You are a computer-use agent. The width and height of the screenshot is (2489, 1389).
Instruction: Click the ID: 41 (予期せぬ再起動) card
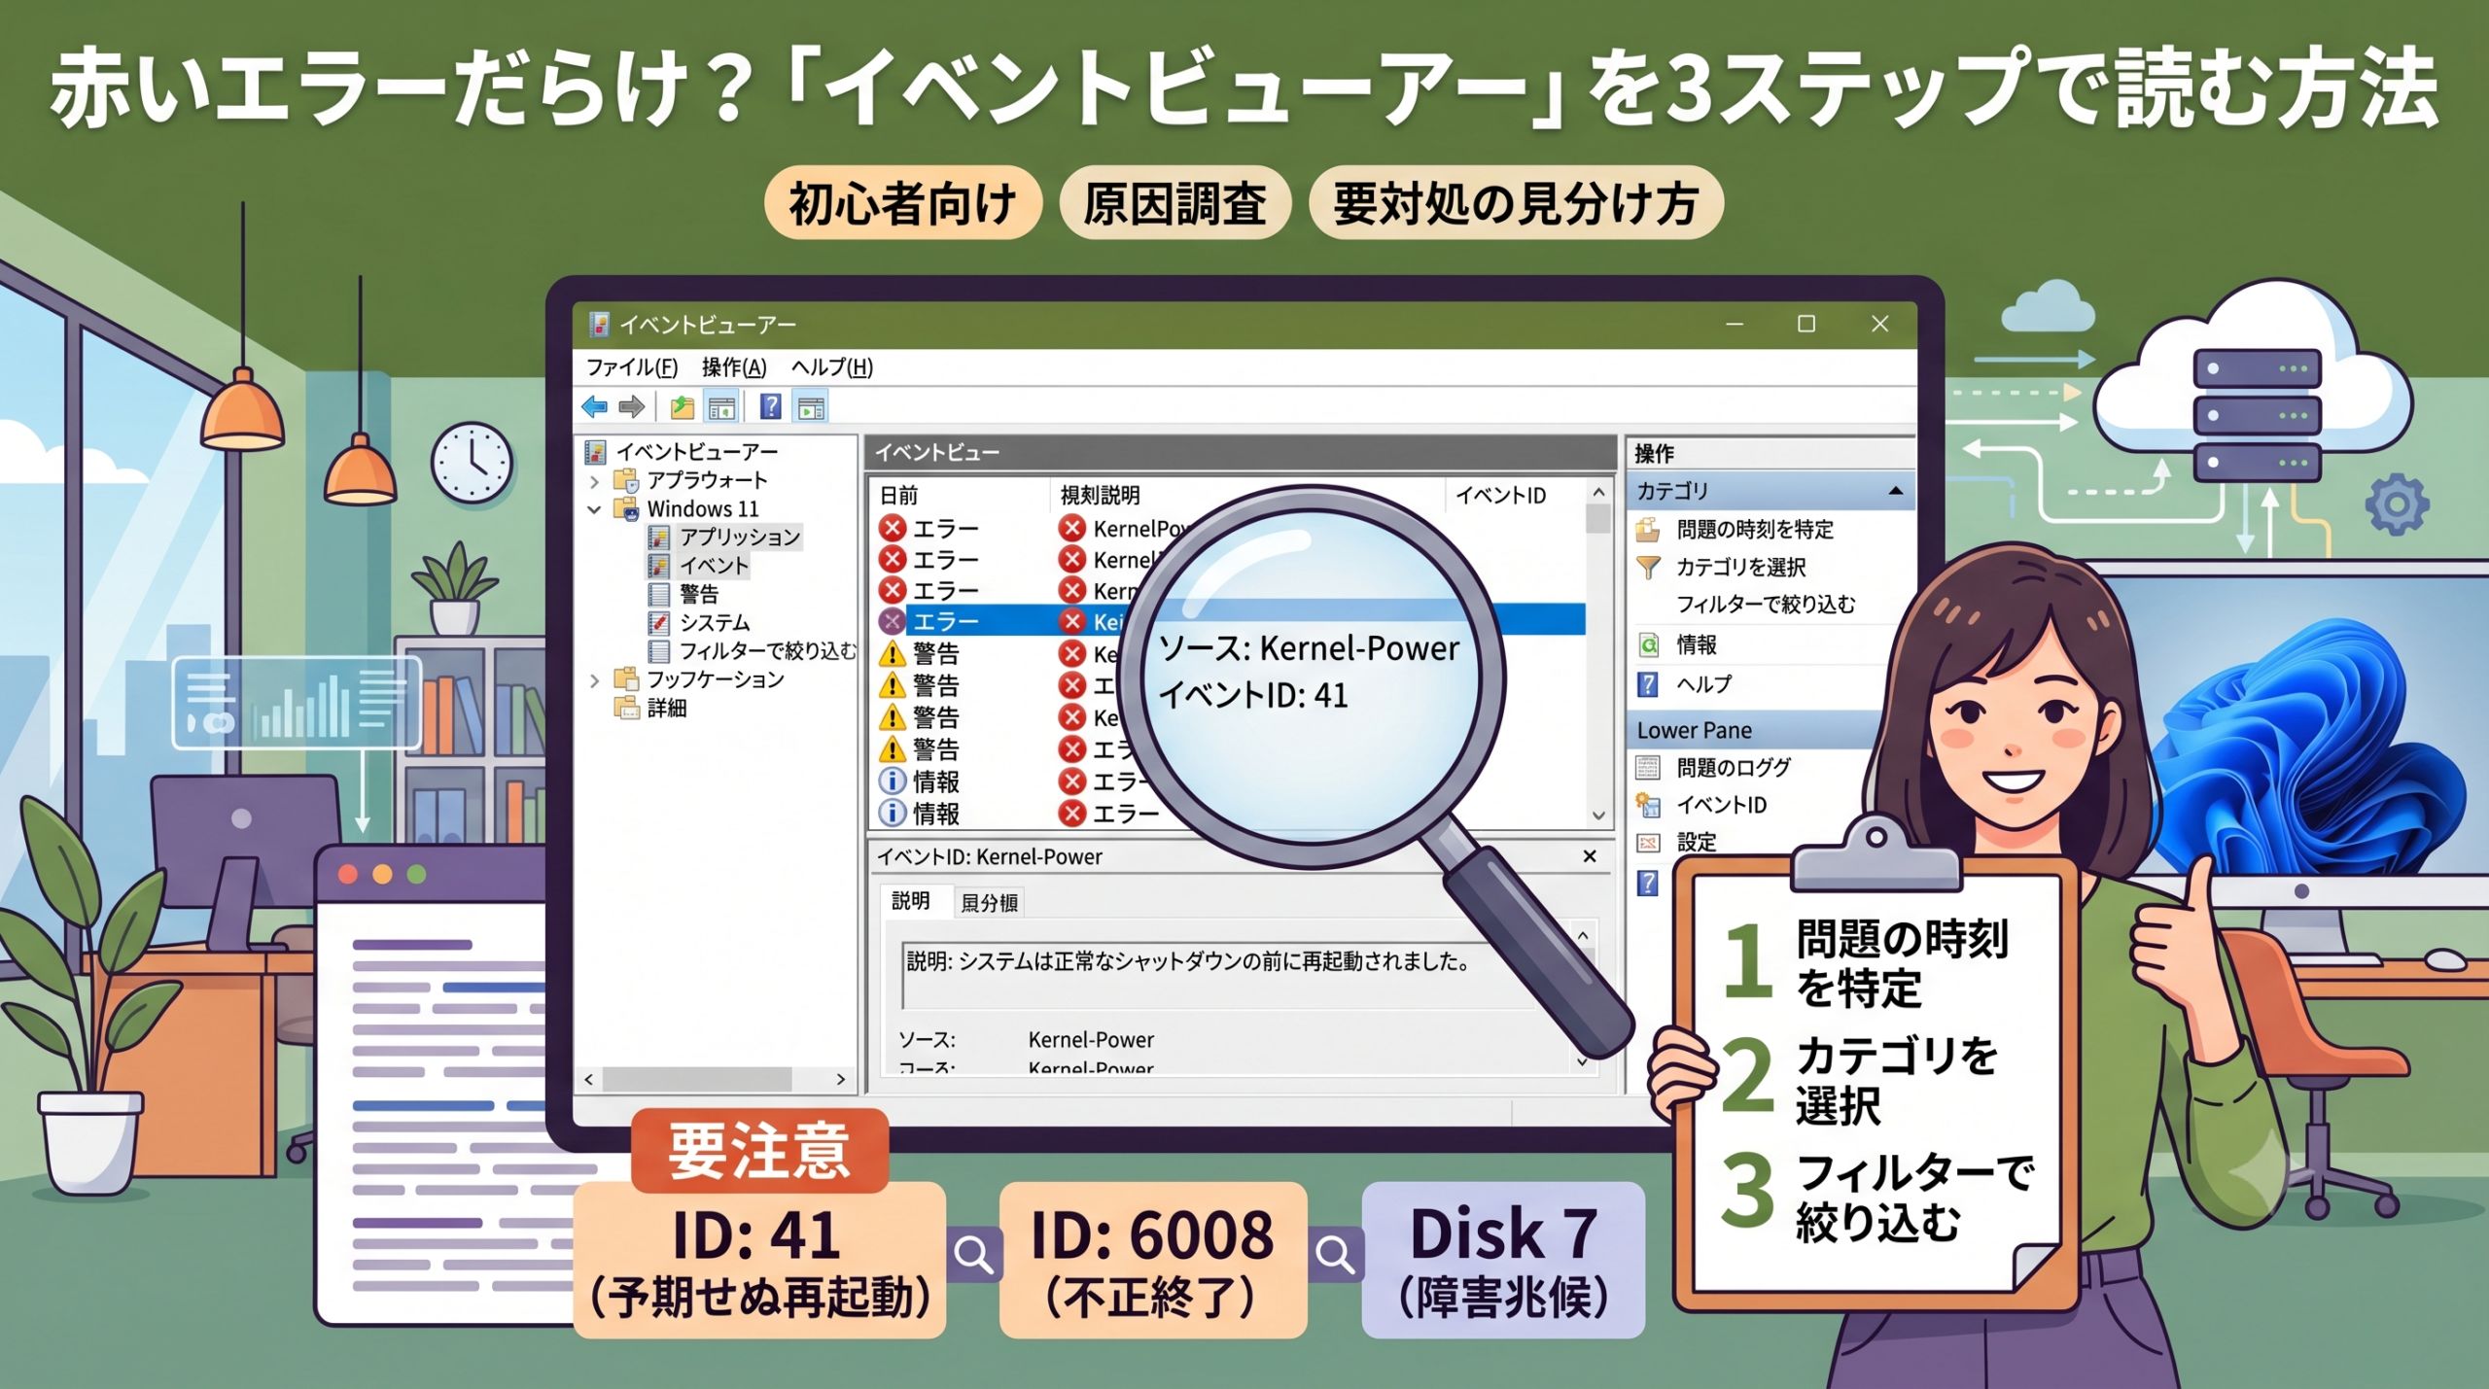pyautogui.click(x=759, y=1261)
